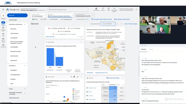Open Ausgeschlossene Orte link under map
The image size is (186, 104).
(x=101, y=73)
